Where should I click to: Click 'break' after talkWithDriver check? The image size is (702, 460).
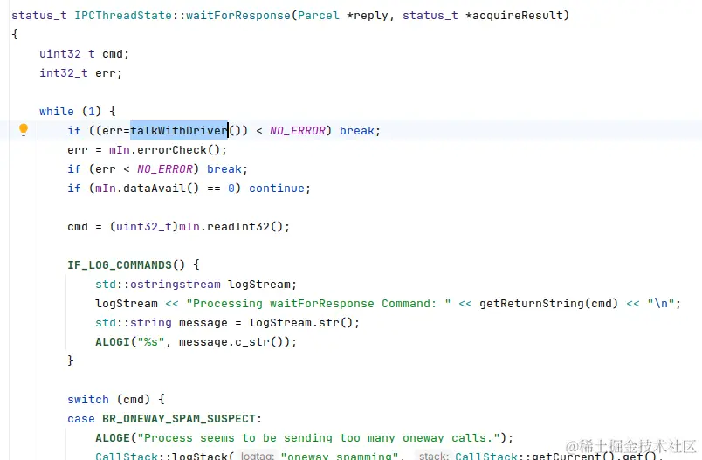coord(357,130)
